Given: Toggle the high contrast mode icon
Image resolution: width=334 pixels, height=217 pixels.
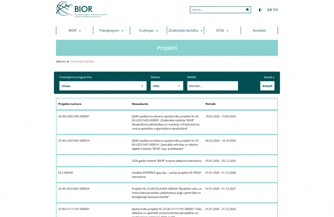Looking at the screenshot, I should 260,10.
